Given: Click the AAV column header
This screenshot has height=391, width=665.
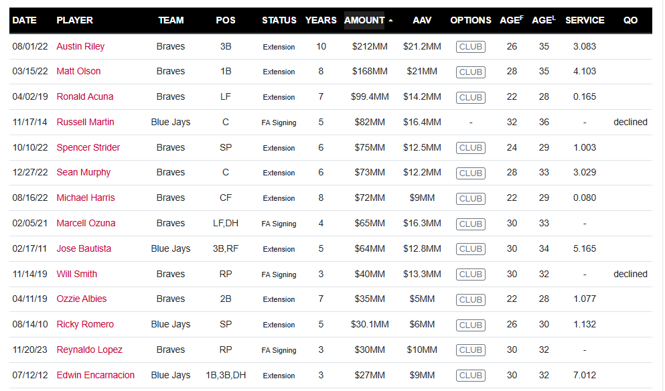Looking at the screenshot, I should coord(422,21).
